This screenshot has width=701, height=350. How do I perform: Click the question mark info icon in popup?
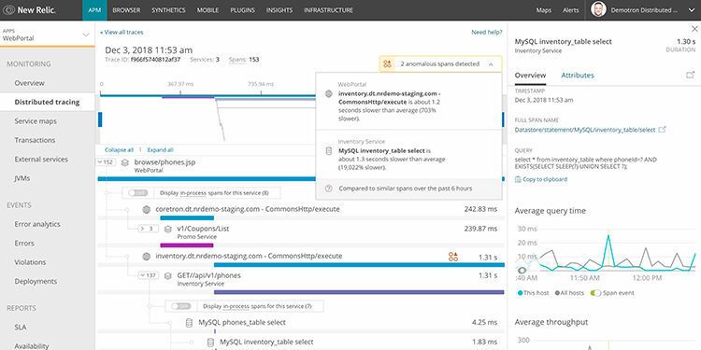(329, 189)
